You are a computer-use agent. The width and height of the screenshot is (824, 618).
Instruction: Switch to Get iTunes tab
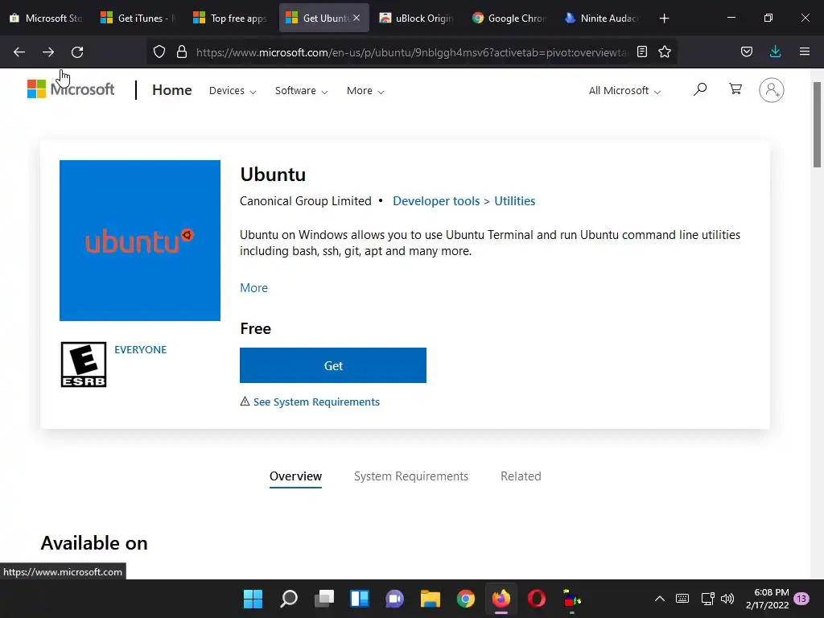click(138, 19)
